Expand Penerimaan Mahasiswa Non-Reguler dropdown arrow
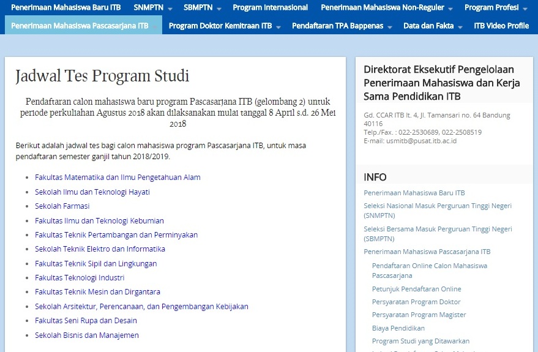 point(450,9)
